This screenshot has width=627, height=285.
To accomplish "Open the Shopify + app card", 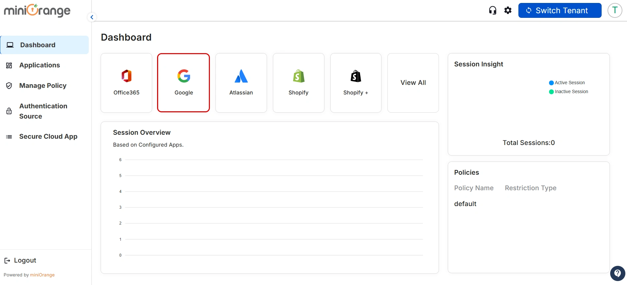I will pos(356,83).
